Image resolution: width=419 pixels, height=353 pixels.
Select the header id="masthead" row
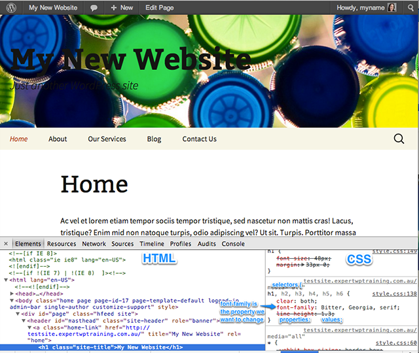coord(123,321)
